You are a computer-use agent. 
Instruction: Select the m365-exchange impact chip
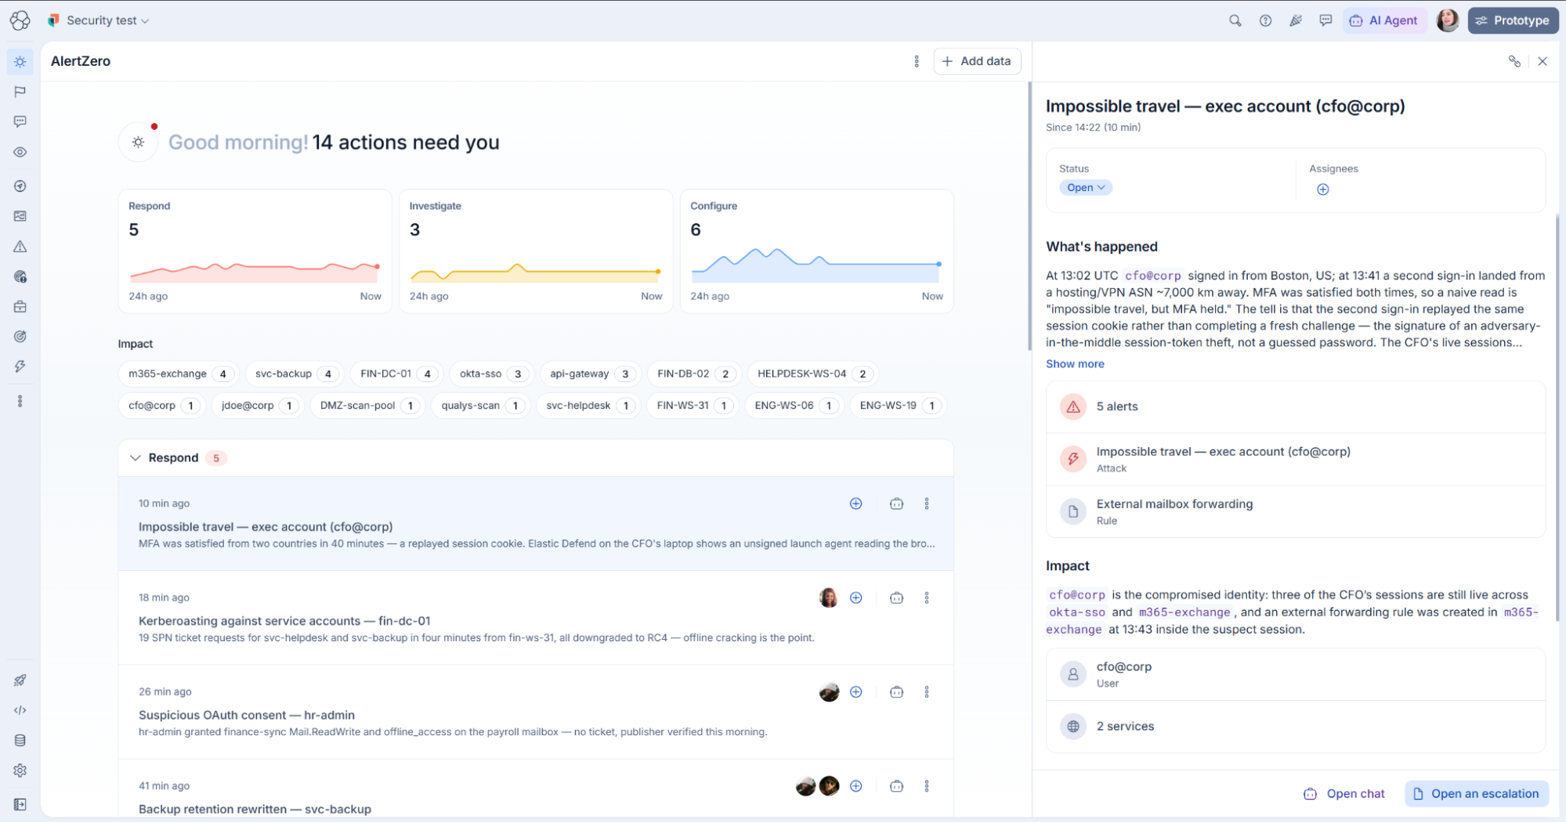coord(177,374)
